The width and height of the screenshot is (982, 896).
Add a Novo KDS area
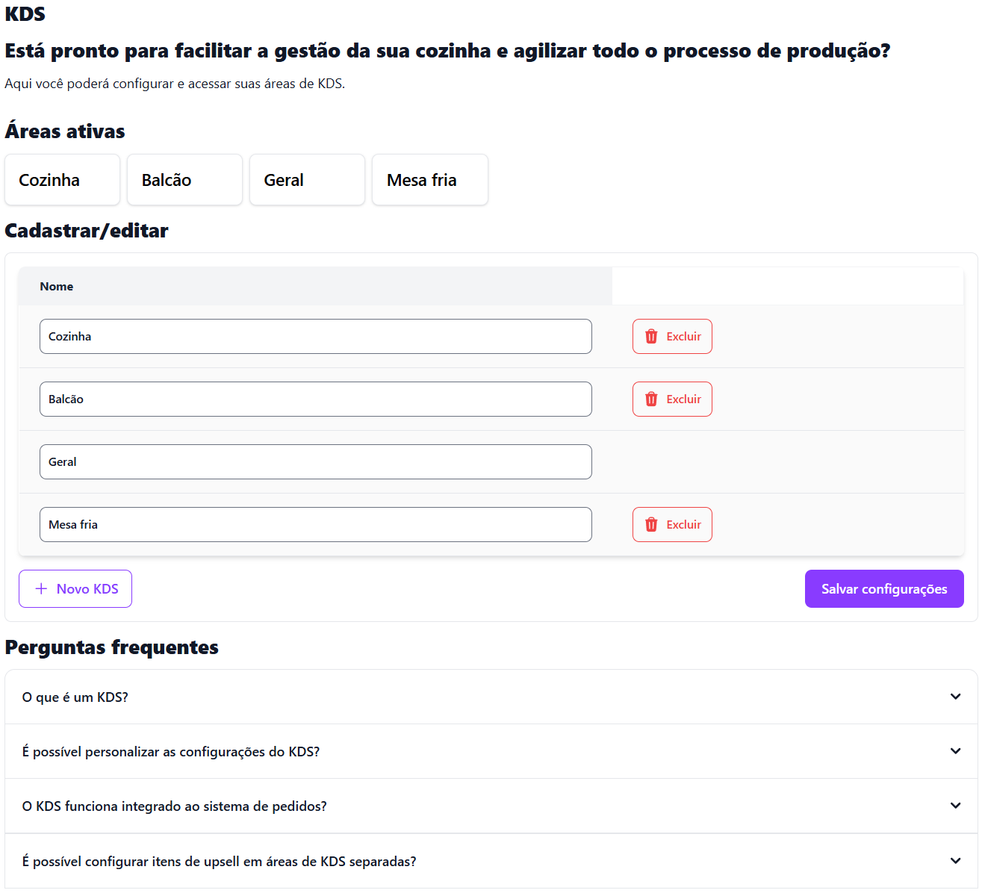tap(75, 589)
